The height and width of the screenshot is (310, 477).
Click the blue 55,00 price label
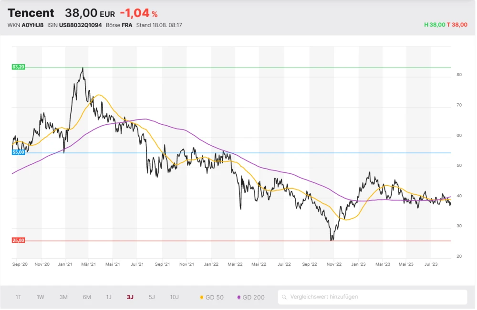pyautogui.click(x=18, y=152)
